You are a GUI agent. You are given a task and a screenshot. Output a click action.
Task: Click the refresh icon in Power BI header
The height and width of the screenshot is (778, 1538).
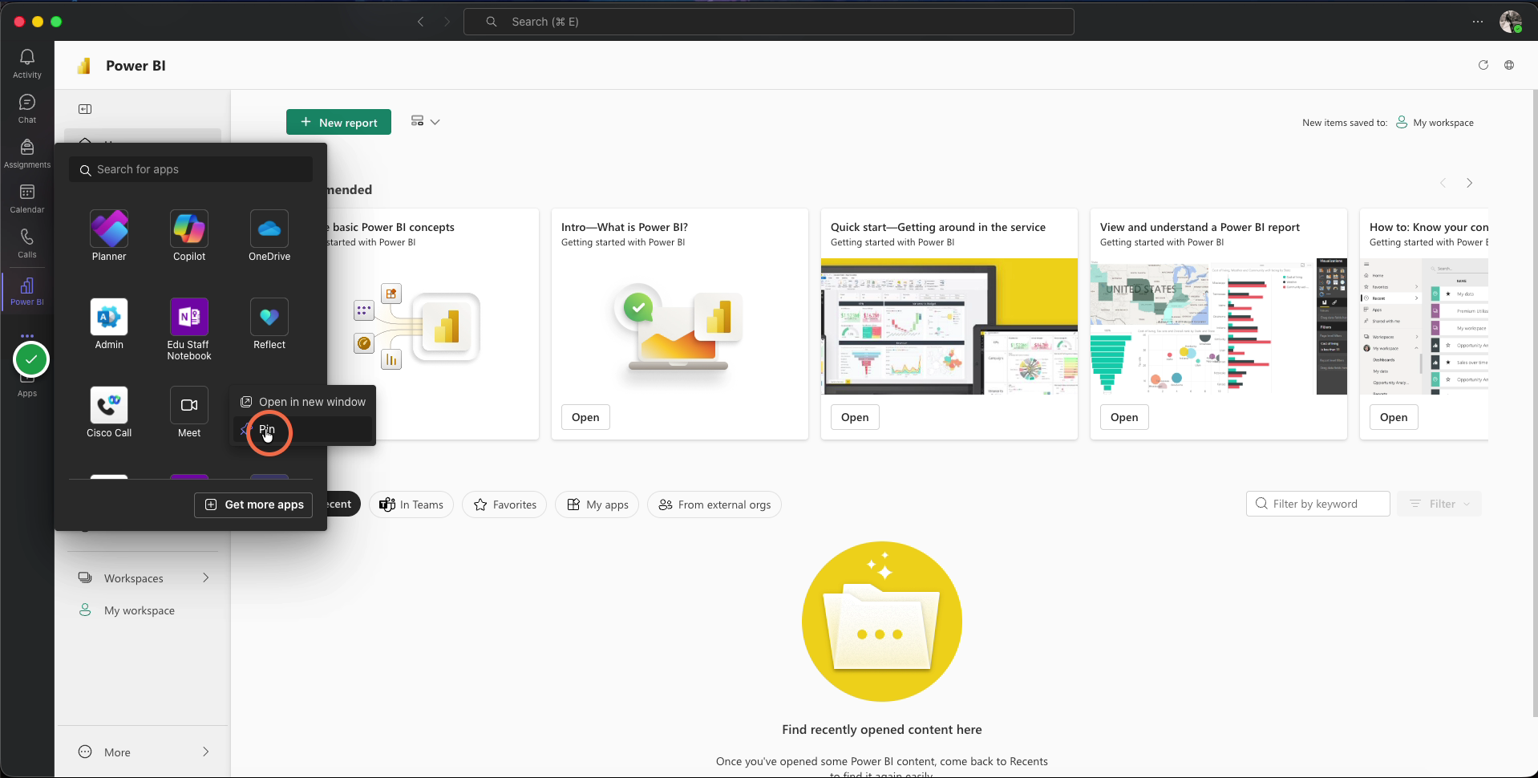pyautogui.click(x=1483, y=65)
